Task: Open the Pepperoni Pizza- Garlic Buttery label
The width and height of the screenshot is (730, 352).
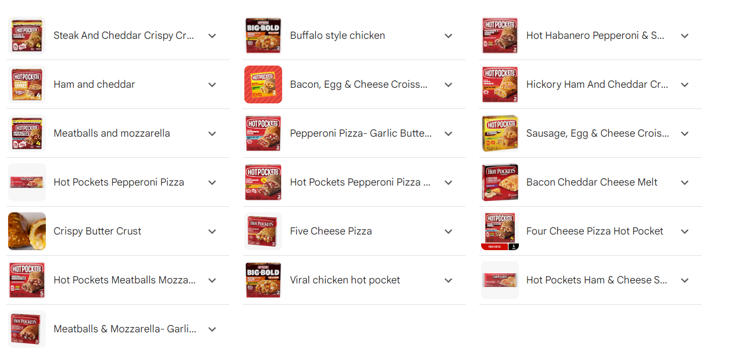Action: 361,134
